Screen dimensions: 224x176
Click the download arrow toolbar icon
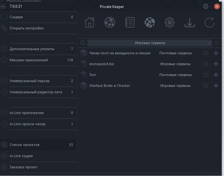[x=189, y=22]
